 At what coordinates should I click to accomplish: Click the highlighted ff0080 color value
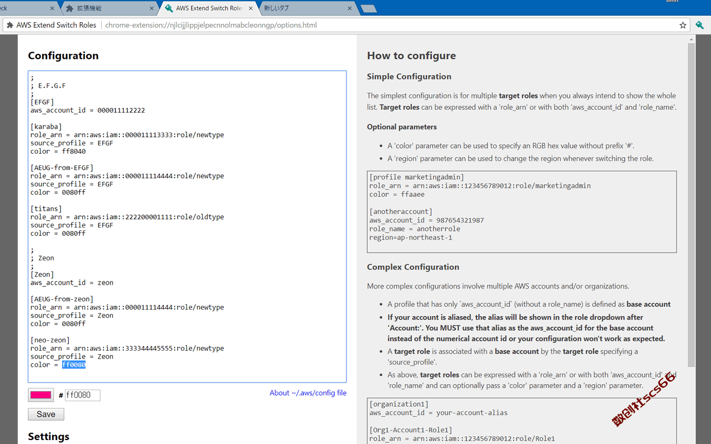click(74, 365)
